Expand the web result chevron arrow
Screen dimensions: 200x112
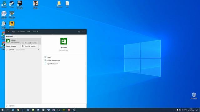coord(38,50)
